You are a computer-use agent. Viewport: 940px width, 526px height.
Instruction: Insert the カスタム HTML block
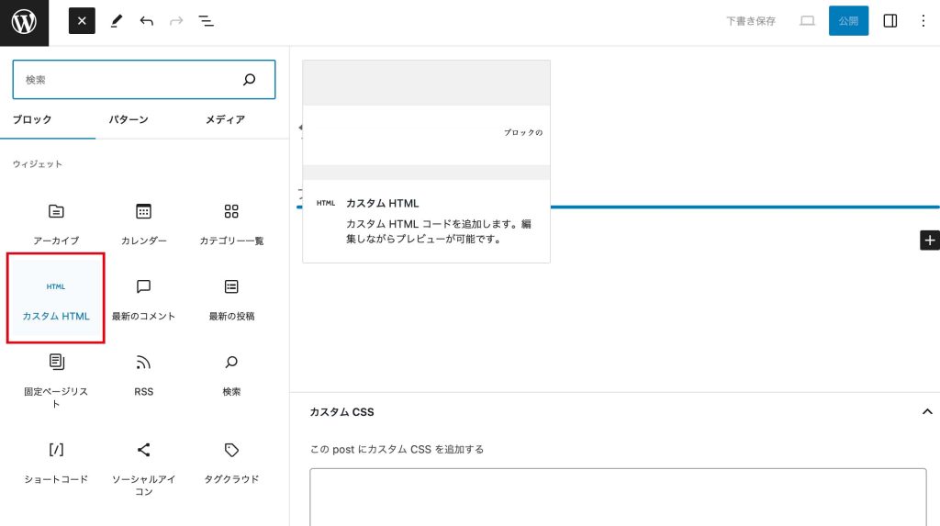click(56, 298)
